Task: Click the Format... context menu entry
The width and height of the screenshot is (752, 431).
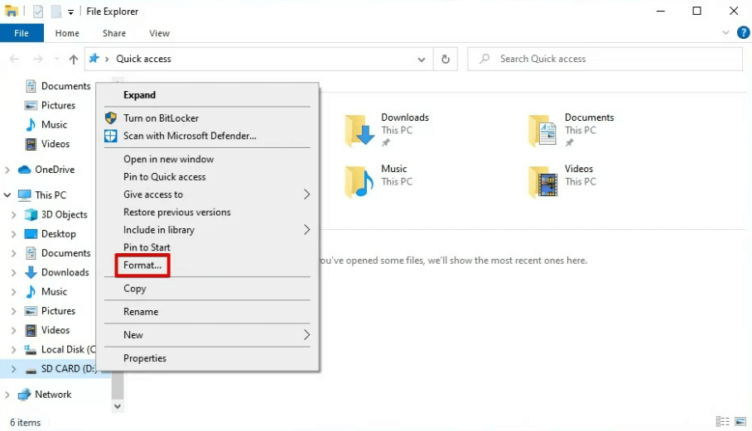Action: [142, 266]
